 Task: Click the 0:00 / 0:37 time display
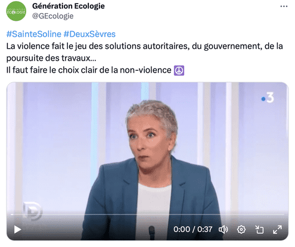pos(192,230)
